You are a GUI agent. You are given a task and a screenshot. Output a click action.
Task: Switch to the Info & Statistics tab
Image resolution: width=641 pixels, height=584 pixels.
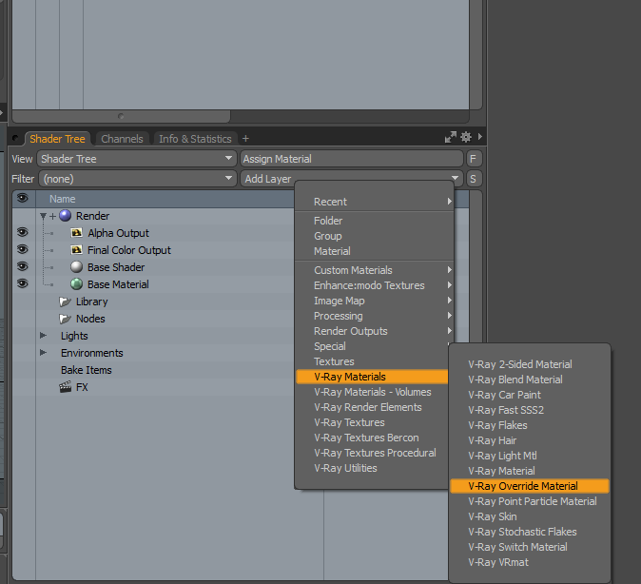195,139
